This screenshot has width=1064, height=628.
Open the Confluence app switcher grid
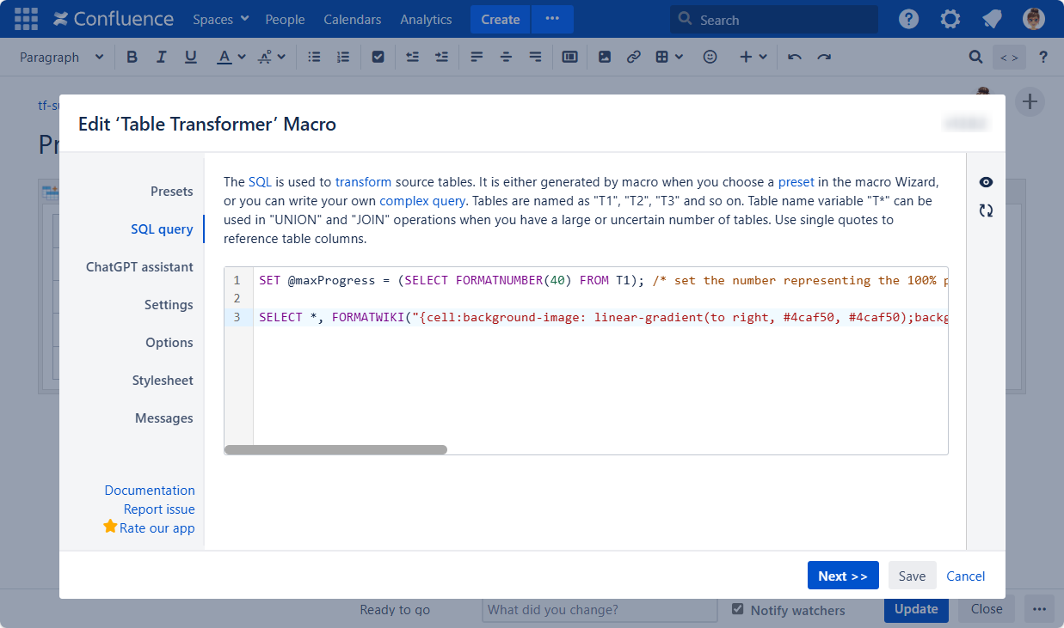26,19
